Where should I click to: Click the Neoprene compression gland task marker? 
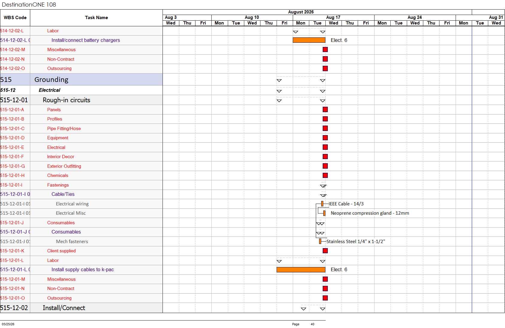[324, 213]
